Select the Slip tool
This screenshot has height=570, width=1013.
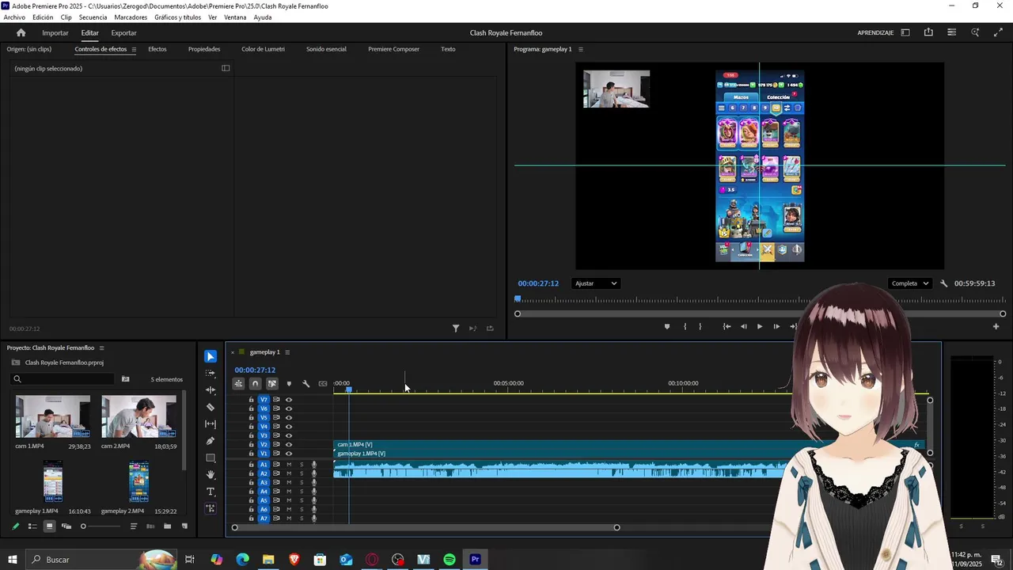pos(211,424)
